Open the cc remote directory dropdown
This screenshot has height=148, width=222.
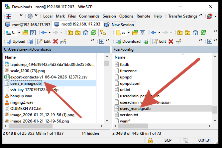(129, 33)
